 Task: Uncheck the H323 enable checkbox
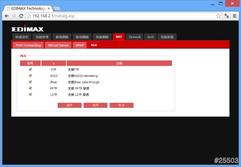pyautogui.click(x=30, y=75)
